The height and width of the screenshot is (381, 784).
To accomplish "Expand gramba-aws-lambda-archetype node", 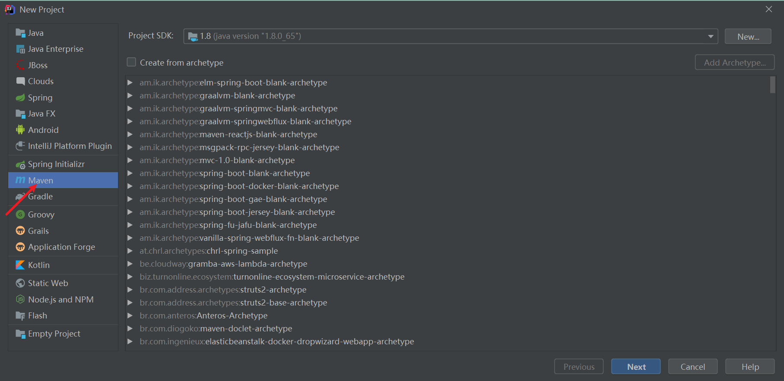I will point(130,264).
